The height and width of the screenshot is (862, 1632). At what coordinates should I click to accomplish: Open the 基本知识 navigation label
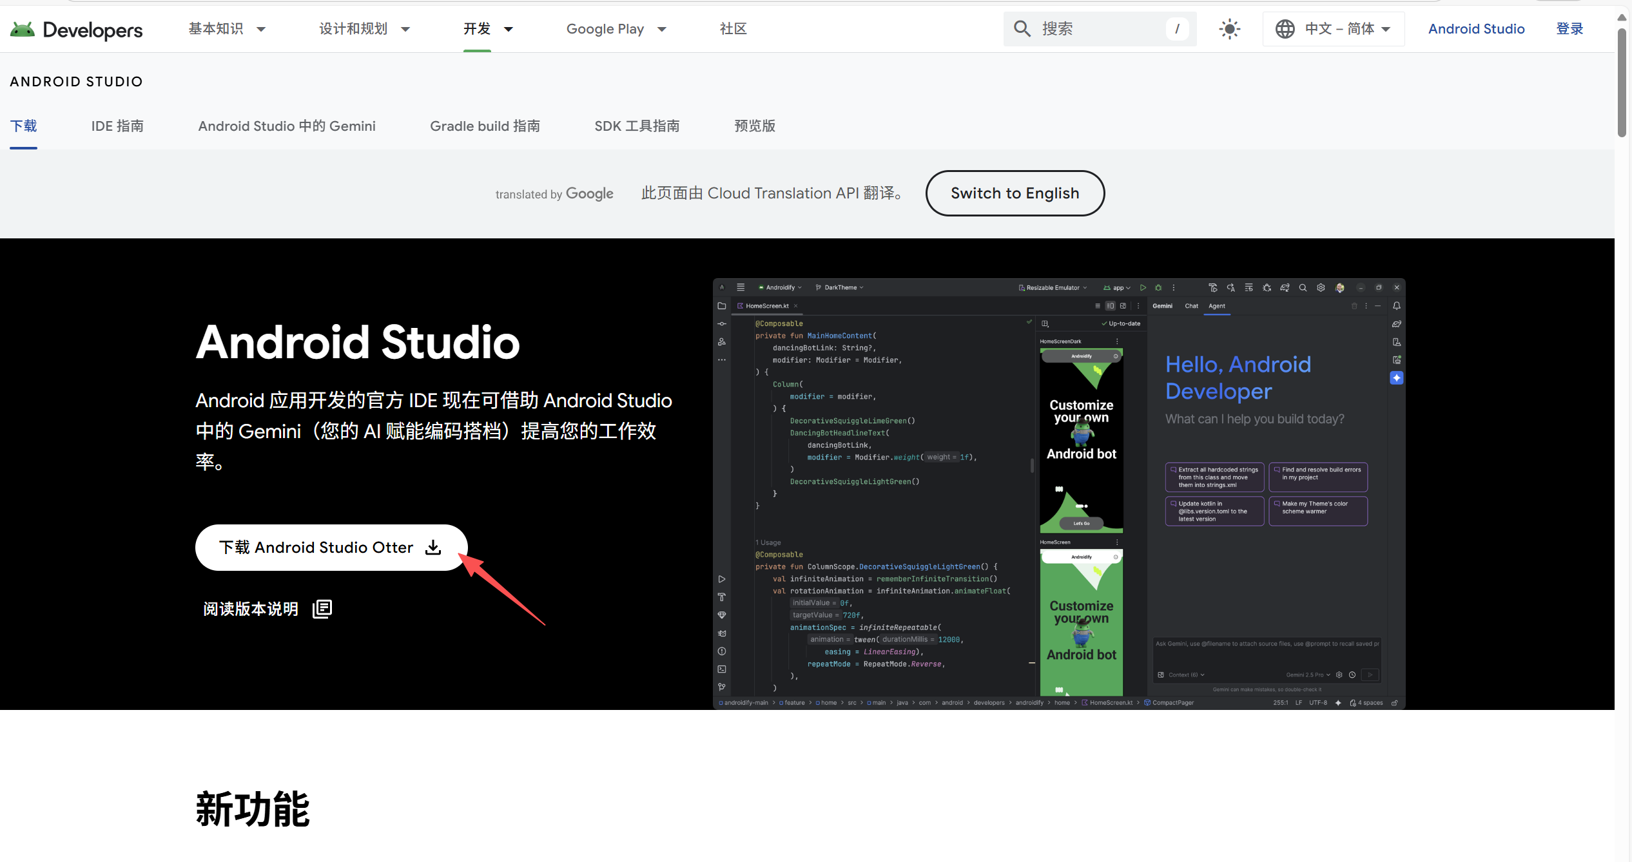click(216, 29)
